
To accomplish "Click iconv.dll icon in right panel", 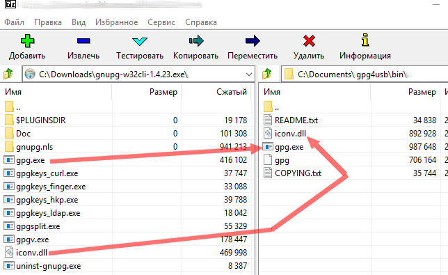I will click(268, 133).
